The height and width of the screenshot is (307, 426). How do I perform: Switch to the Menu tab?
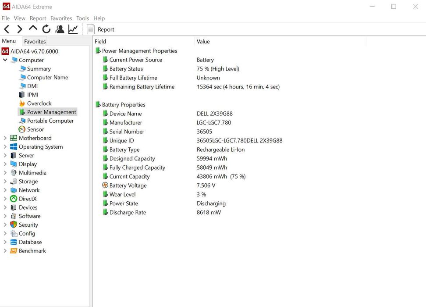click(9, 41)
